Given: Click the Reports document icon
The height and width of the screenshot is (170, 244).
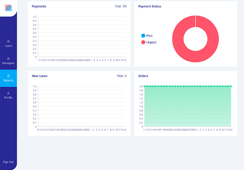Looking at the screenshot, I should pyautogui.click(x=8, y=76).
